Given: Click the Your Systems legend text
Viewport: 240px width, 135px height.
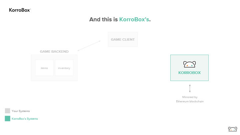Looking at the screenshot, I should (21, 111).
